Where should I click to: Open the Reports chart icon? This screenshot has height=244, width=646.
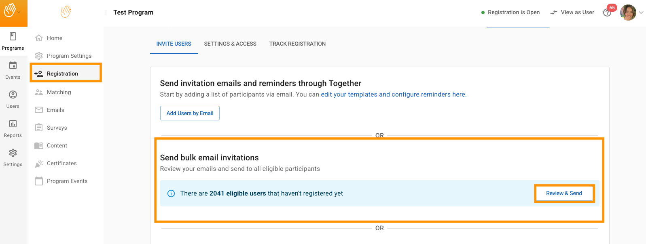point(13,124)
